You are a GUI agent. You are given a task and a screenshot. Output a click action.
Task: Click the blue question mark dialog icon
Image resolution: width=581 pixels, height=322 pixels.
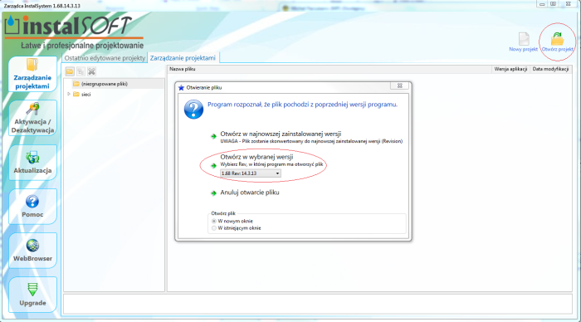(x=193, y=109)
